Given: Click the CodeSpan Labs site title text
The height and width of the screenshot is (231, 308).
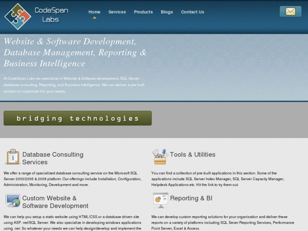Looking at the screenshot, I should click(x=51, y=15).
